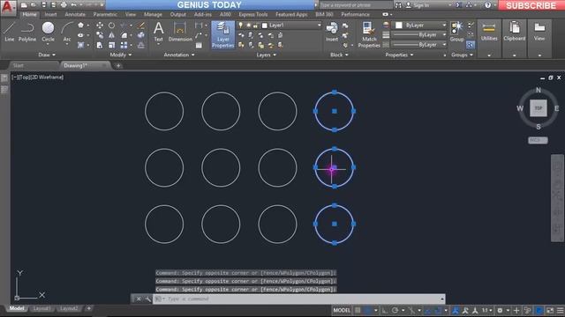Click the new drawing tab plus button
Screen dimensions: 565x317
click(x=118, y=65)
